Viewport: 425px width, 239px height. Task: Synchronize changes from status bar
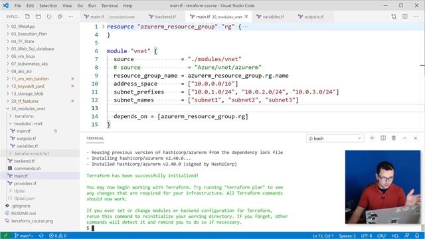point(41,236)
